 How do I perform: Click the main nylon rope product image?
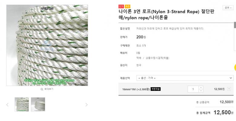pos(47,45)
